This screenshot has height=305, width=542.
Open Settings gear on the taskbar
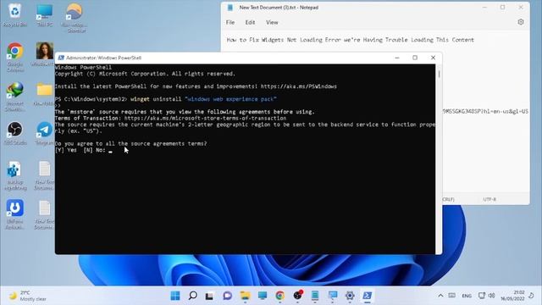coord(350,296)
